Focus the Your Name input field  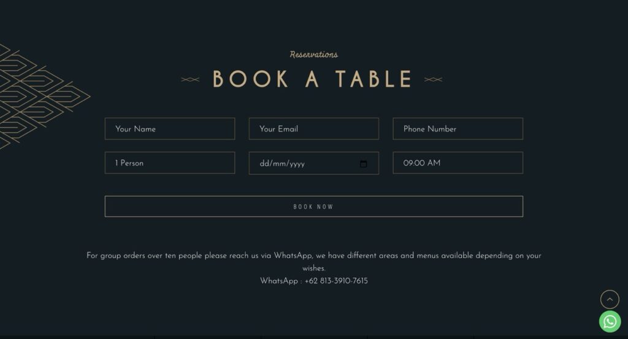(x=170, y=129)
